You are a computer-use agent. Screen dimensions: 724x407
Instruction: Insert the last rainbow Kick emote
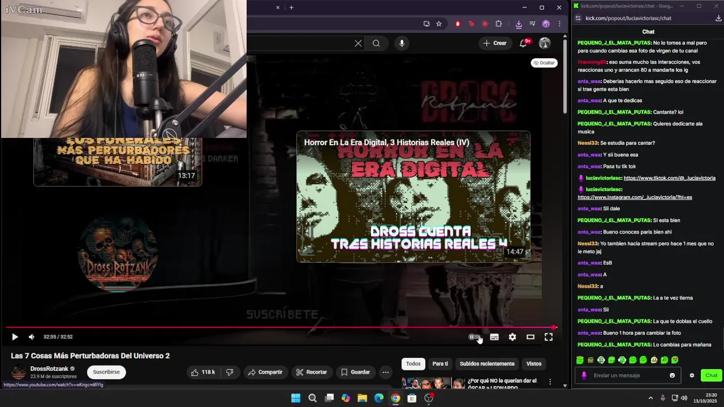pyautogui.click(x=675, y=360)
